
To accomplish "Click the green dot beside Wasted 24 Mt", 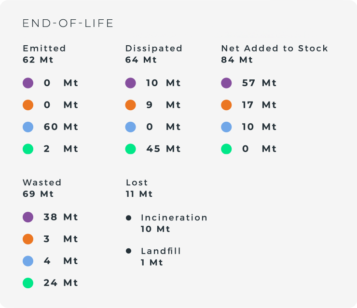I will click(28, 283).
